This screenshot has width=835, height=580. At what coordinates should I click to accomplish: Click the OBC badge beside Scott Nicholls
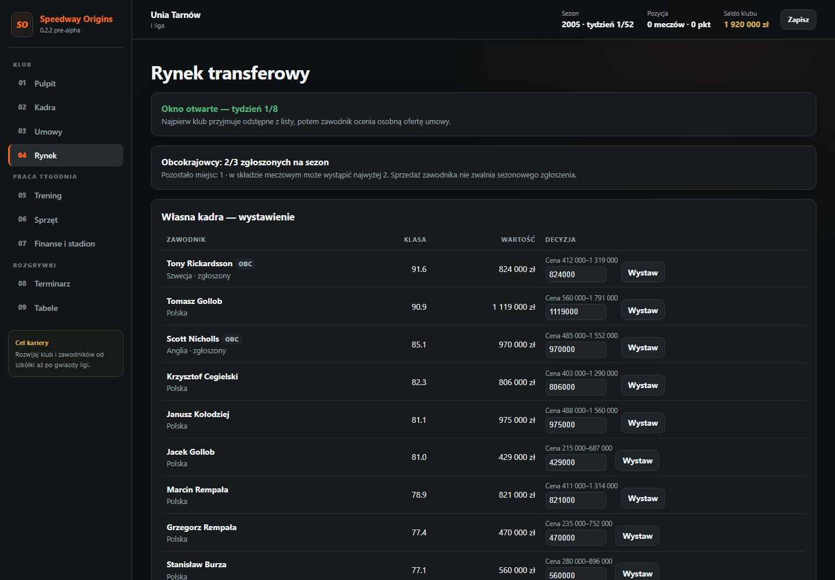(232, 339)
